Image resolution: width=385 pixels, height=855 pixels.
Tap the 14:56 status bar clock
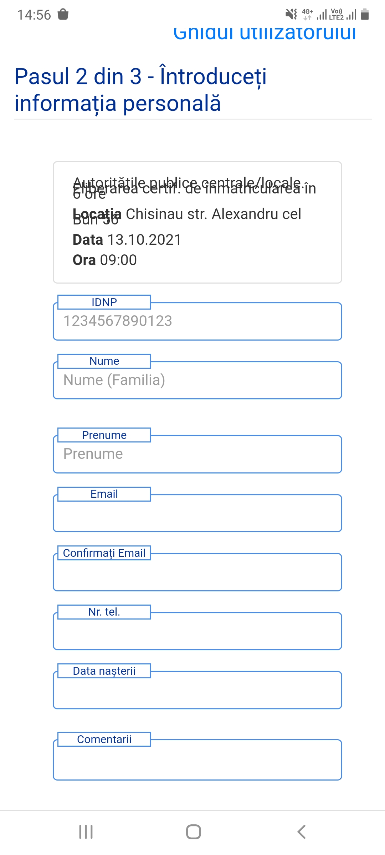tap(34, 15)
